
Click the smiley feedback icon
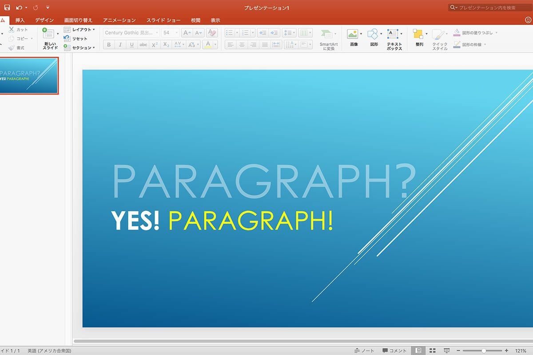click(x=528, y=20)
